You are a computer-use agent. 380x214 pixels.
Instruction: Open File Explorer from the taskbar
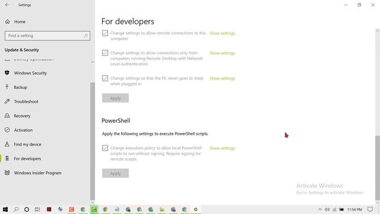[x=161, y=209]
